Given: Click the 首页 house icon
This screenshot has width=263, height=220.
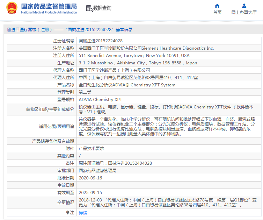Looking at the screenshot, I should pos(217,6).
